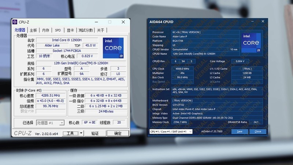293x165 pixels.
Task: Click AIDA64 Bus Clock value 99.8 MHz
Action: coord(182,77)
